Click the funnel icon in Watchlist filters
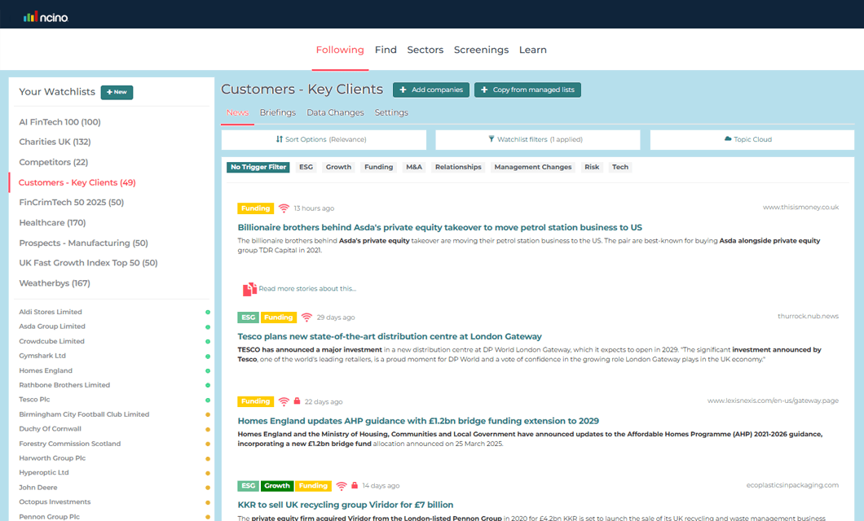The height and width of the screenshot is (521, 864). click(x=493, y=139)
